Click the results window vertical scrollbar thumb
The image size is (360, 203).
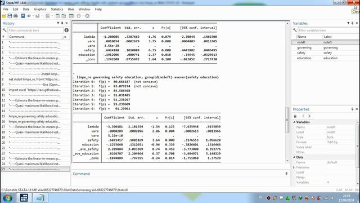click(287, 120)
